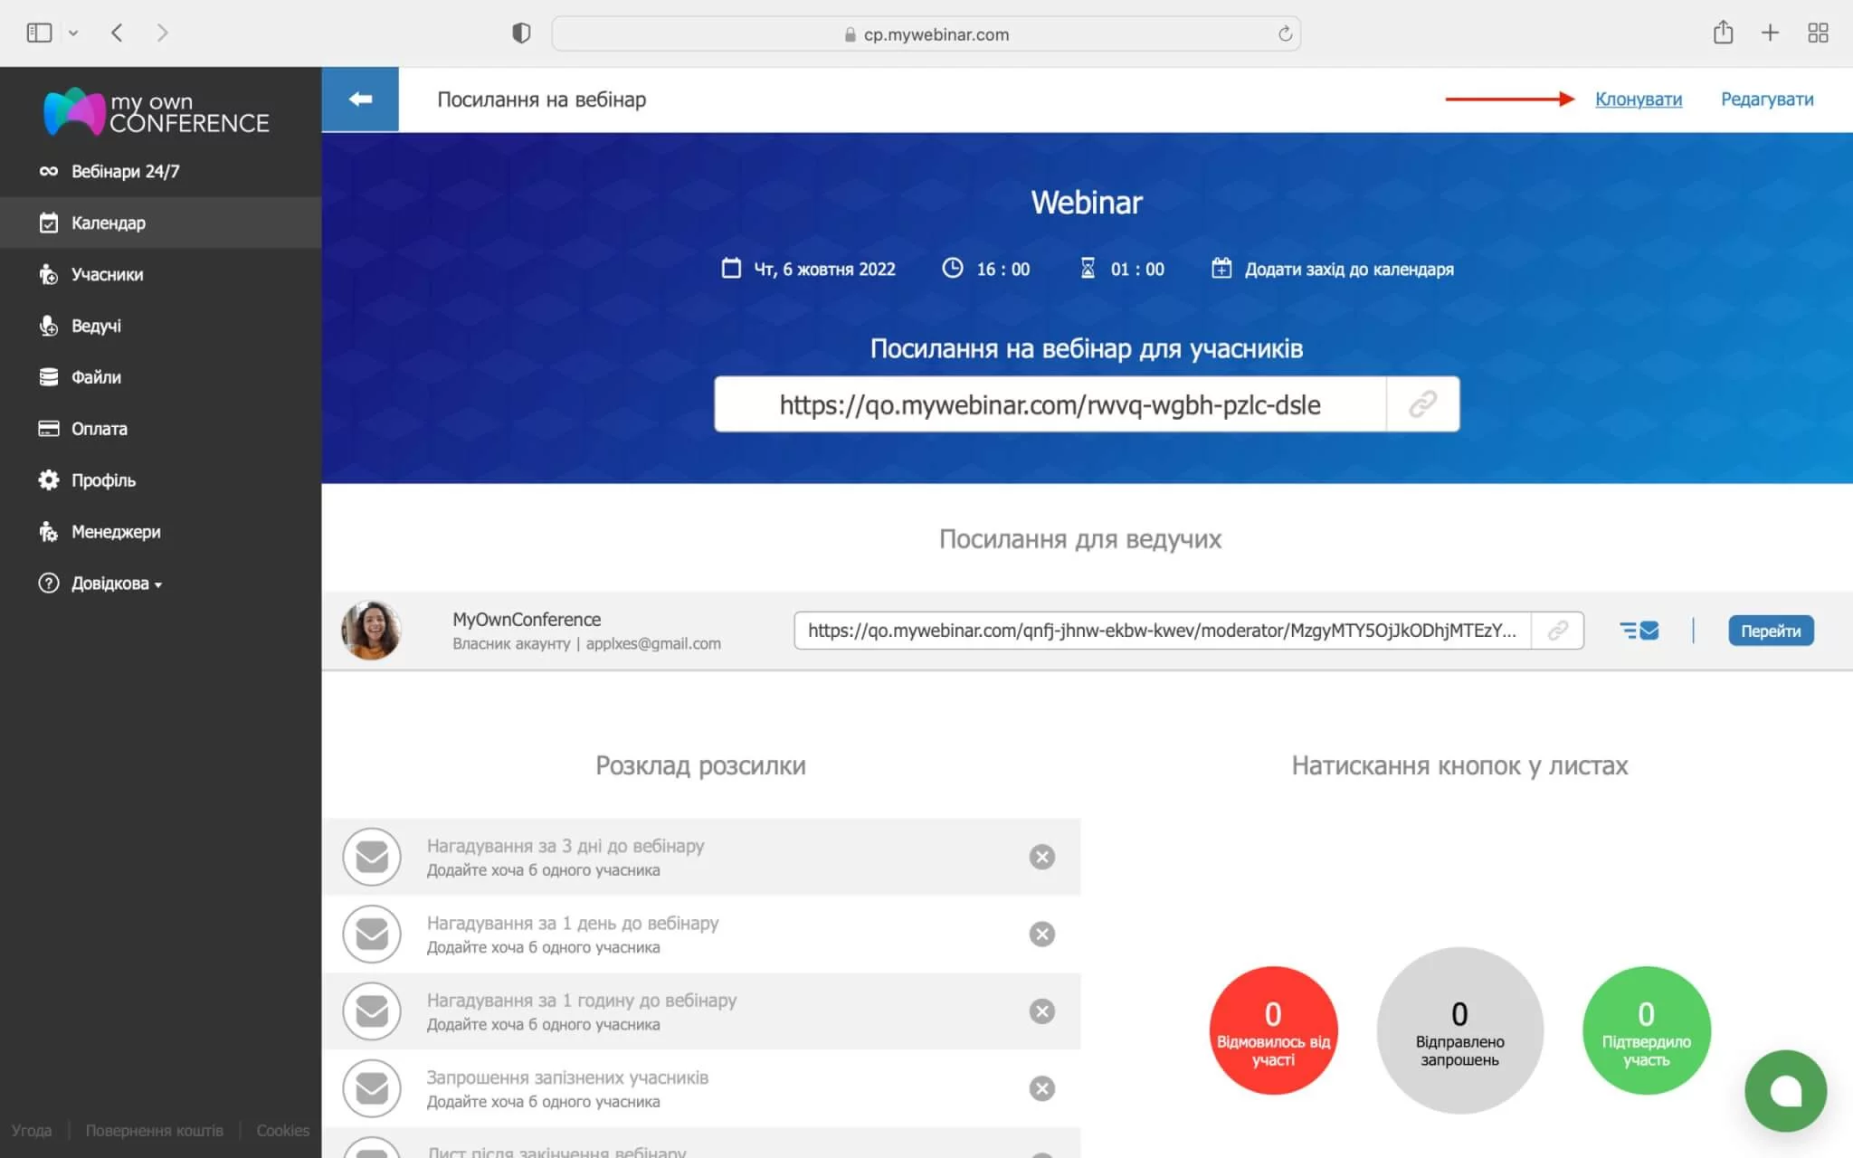Open the Вебінари 24/7 menu item

pyautogui.click(x=125, y=170)
